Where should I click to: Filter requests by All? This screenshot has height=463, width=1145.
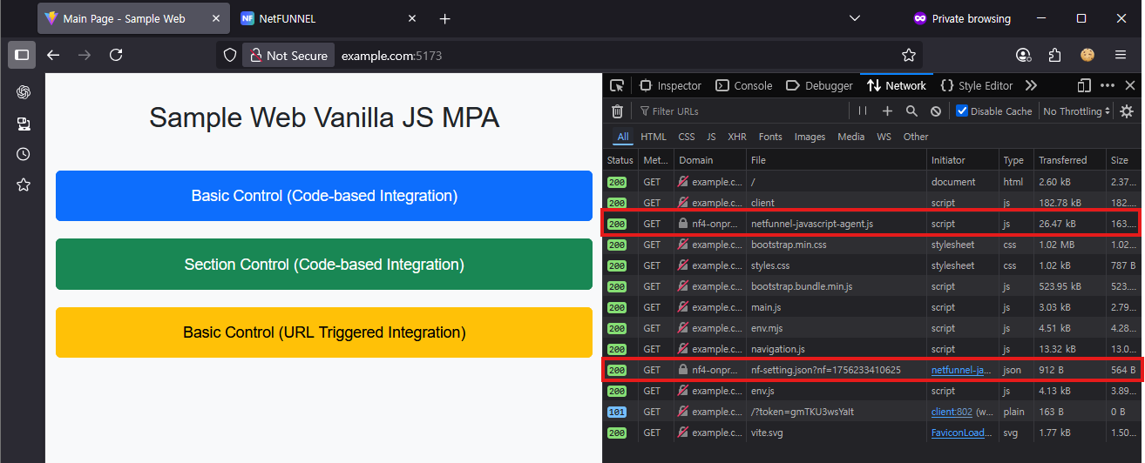(x=623, y=137)
